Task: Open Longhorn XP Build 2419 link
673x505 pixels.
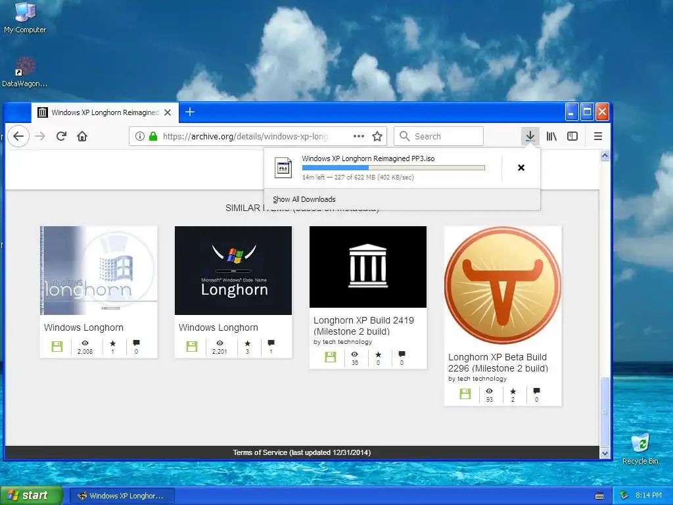Action: tap(363, 326)
